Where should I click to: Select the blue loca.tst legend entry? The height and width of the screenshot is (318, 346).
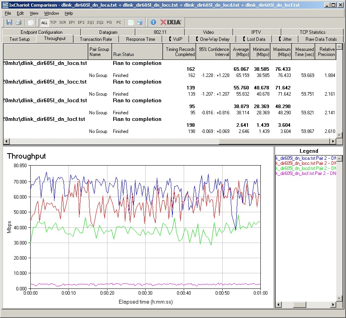tap(306, 158)
